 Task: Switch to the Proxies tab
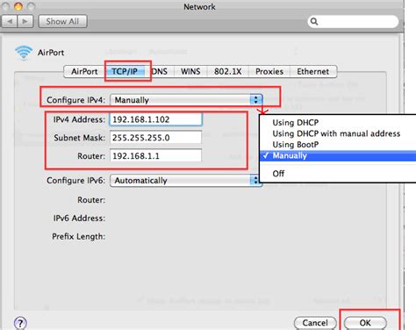pyautogui.click(x=269, y=71)
